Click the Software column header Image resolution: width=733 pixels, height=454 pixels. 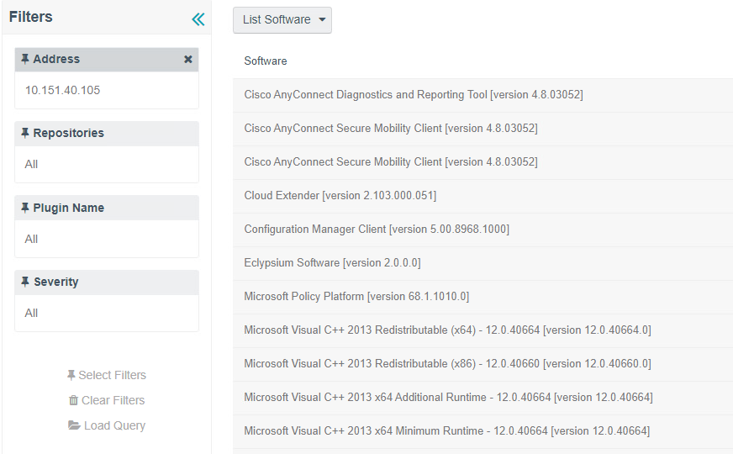point(266,61)
